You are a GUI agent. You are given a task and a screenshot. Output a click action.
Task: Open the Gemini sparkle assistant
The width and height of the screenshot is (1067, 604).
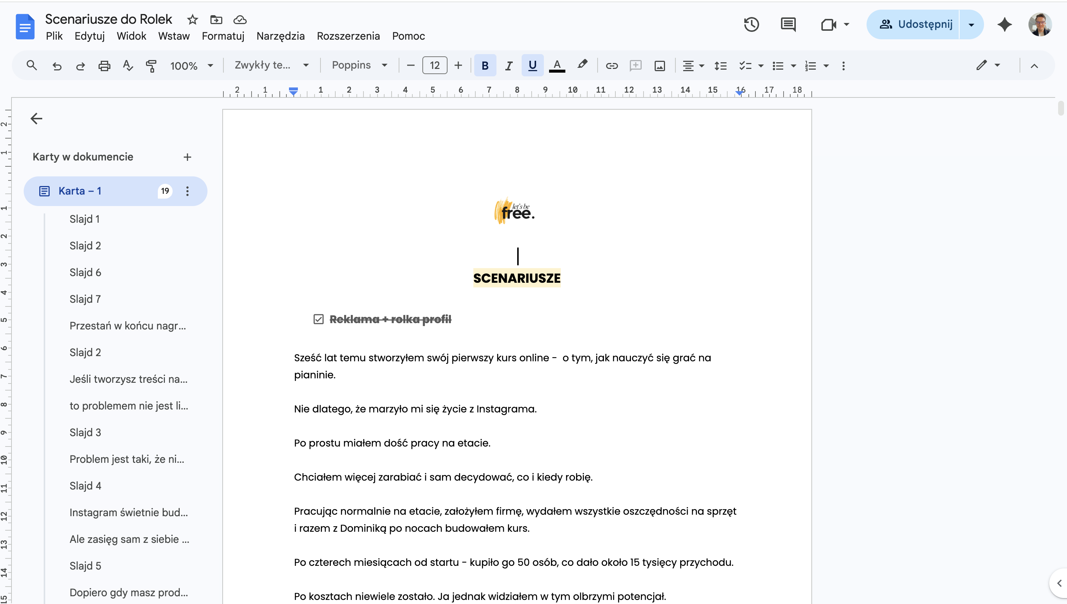pyautogui.click(x=1004, y=24)
